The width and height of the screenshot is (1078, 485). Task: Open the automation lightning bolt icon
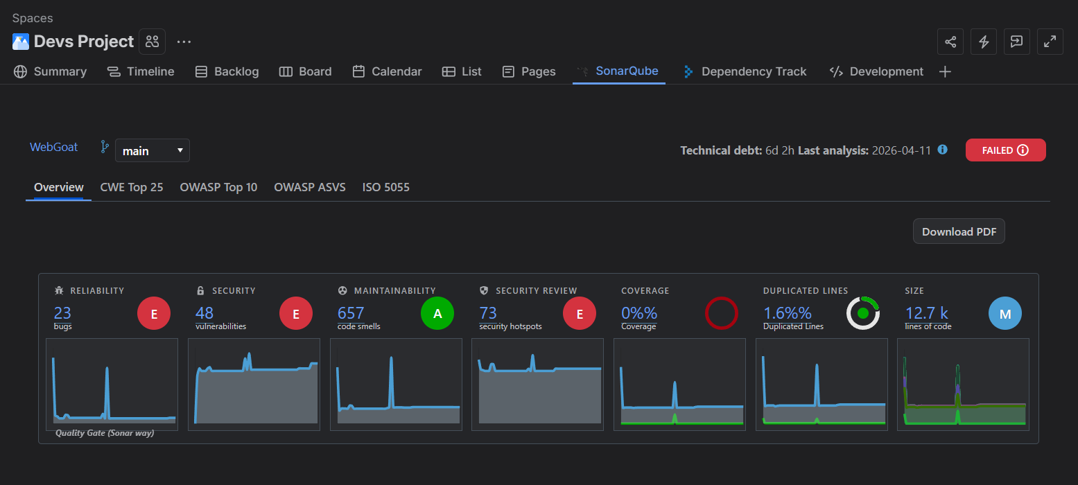pos(983,42)
